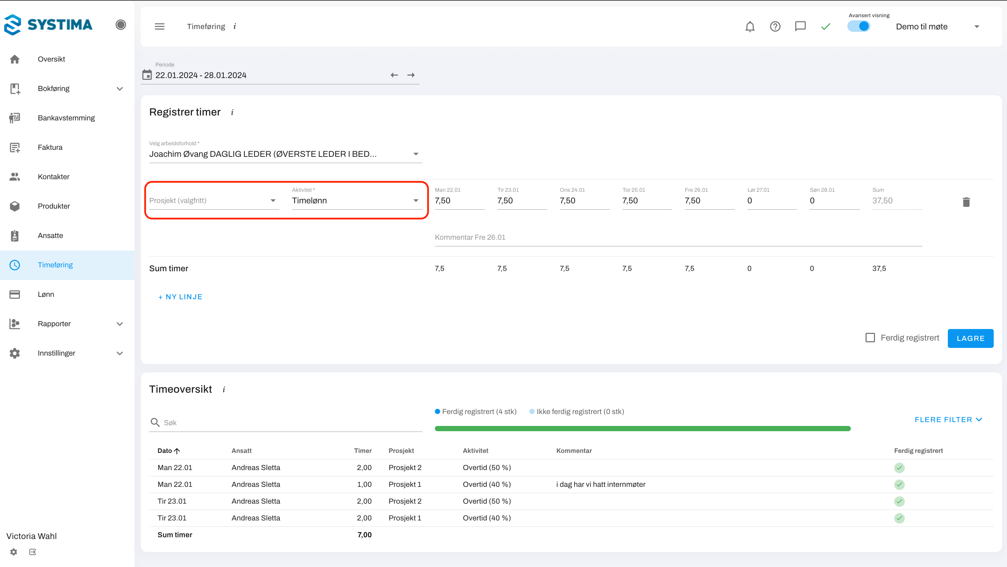
Task: Check the Ferdig registrert checkbox
Action: pyautogui.click(x=870, y=338)
